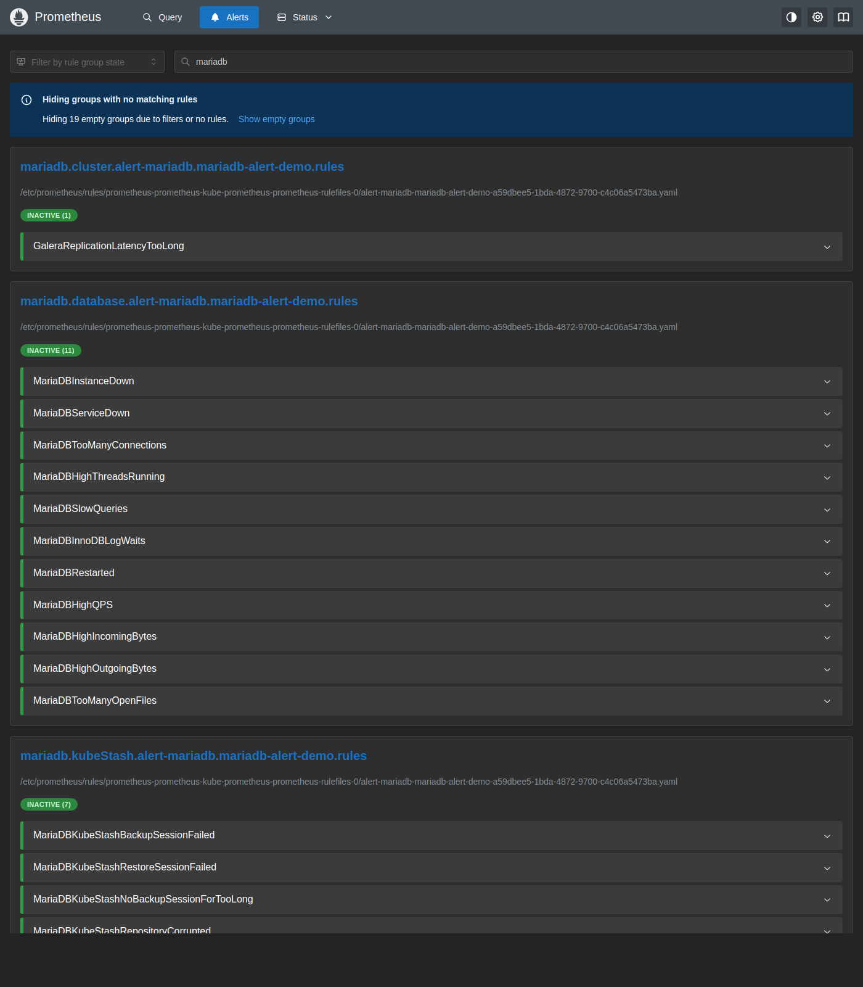Open the mariadb.cluster.alert rules group link

tap(182, 167)
